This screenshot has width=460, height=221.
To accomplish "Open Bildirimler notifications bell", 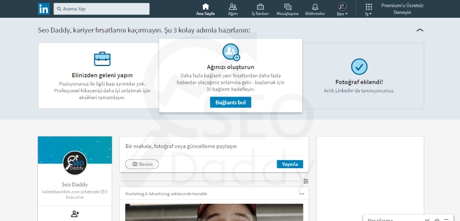I will [315, 9].
